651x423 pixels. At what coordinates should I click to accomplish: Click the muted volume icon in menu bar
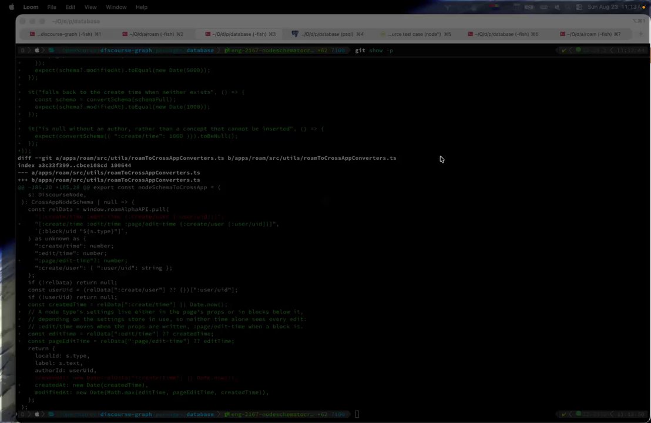(557, 7)
